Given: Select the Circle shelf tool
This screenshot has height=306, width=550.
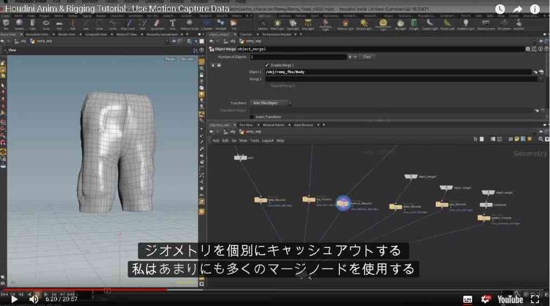Looking at the screenshot, I should pos(99,24).
